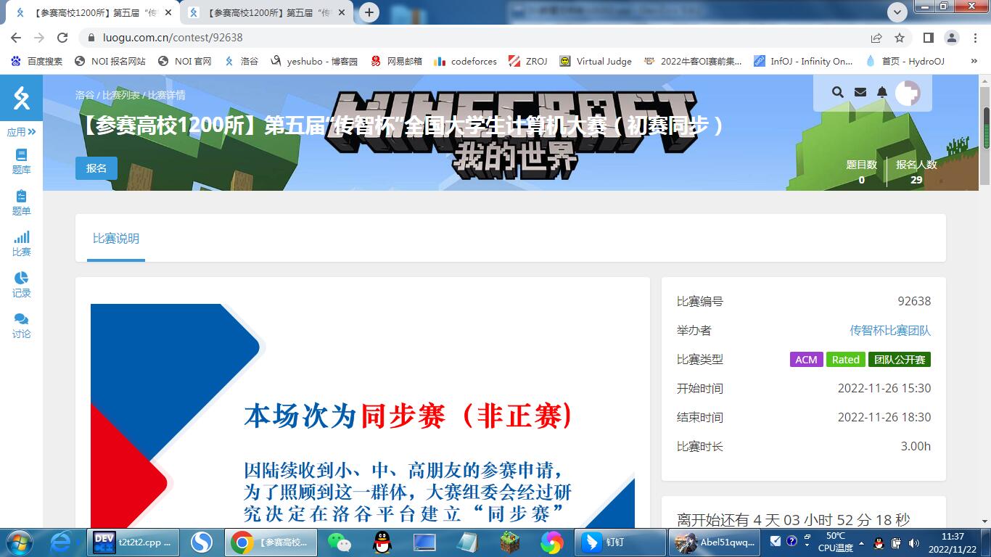Open 首页 - HydroOJ bookmark
The image size is (991, 557).
click(x=905, y=62)
